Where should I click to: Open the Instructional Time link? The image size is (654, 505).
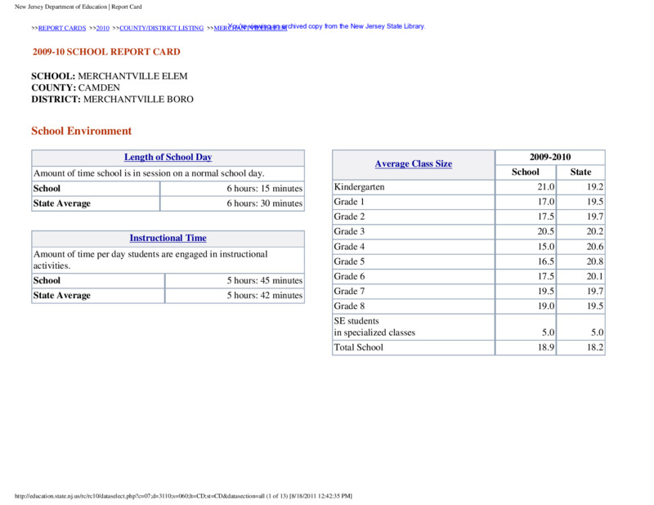168,238
